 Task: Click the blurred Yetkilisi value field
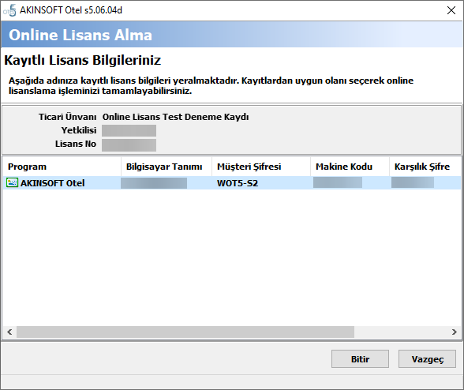tap(129, 130)
